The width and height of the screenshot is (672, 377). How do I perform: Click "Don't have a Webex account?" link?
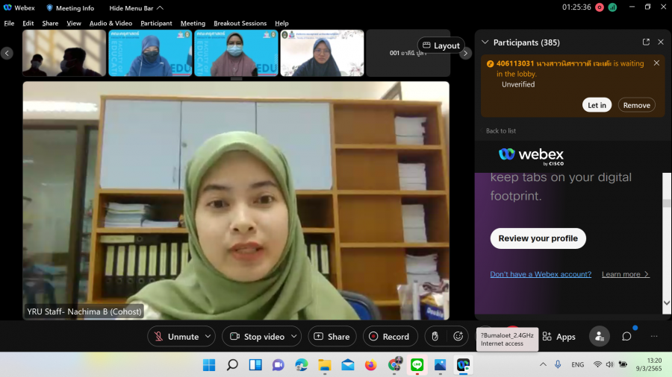tap(541, 274)
